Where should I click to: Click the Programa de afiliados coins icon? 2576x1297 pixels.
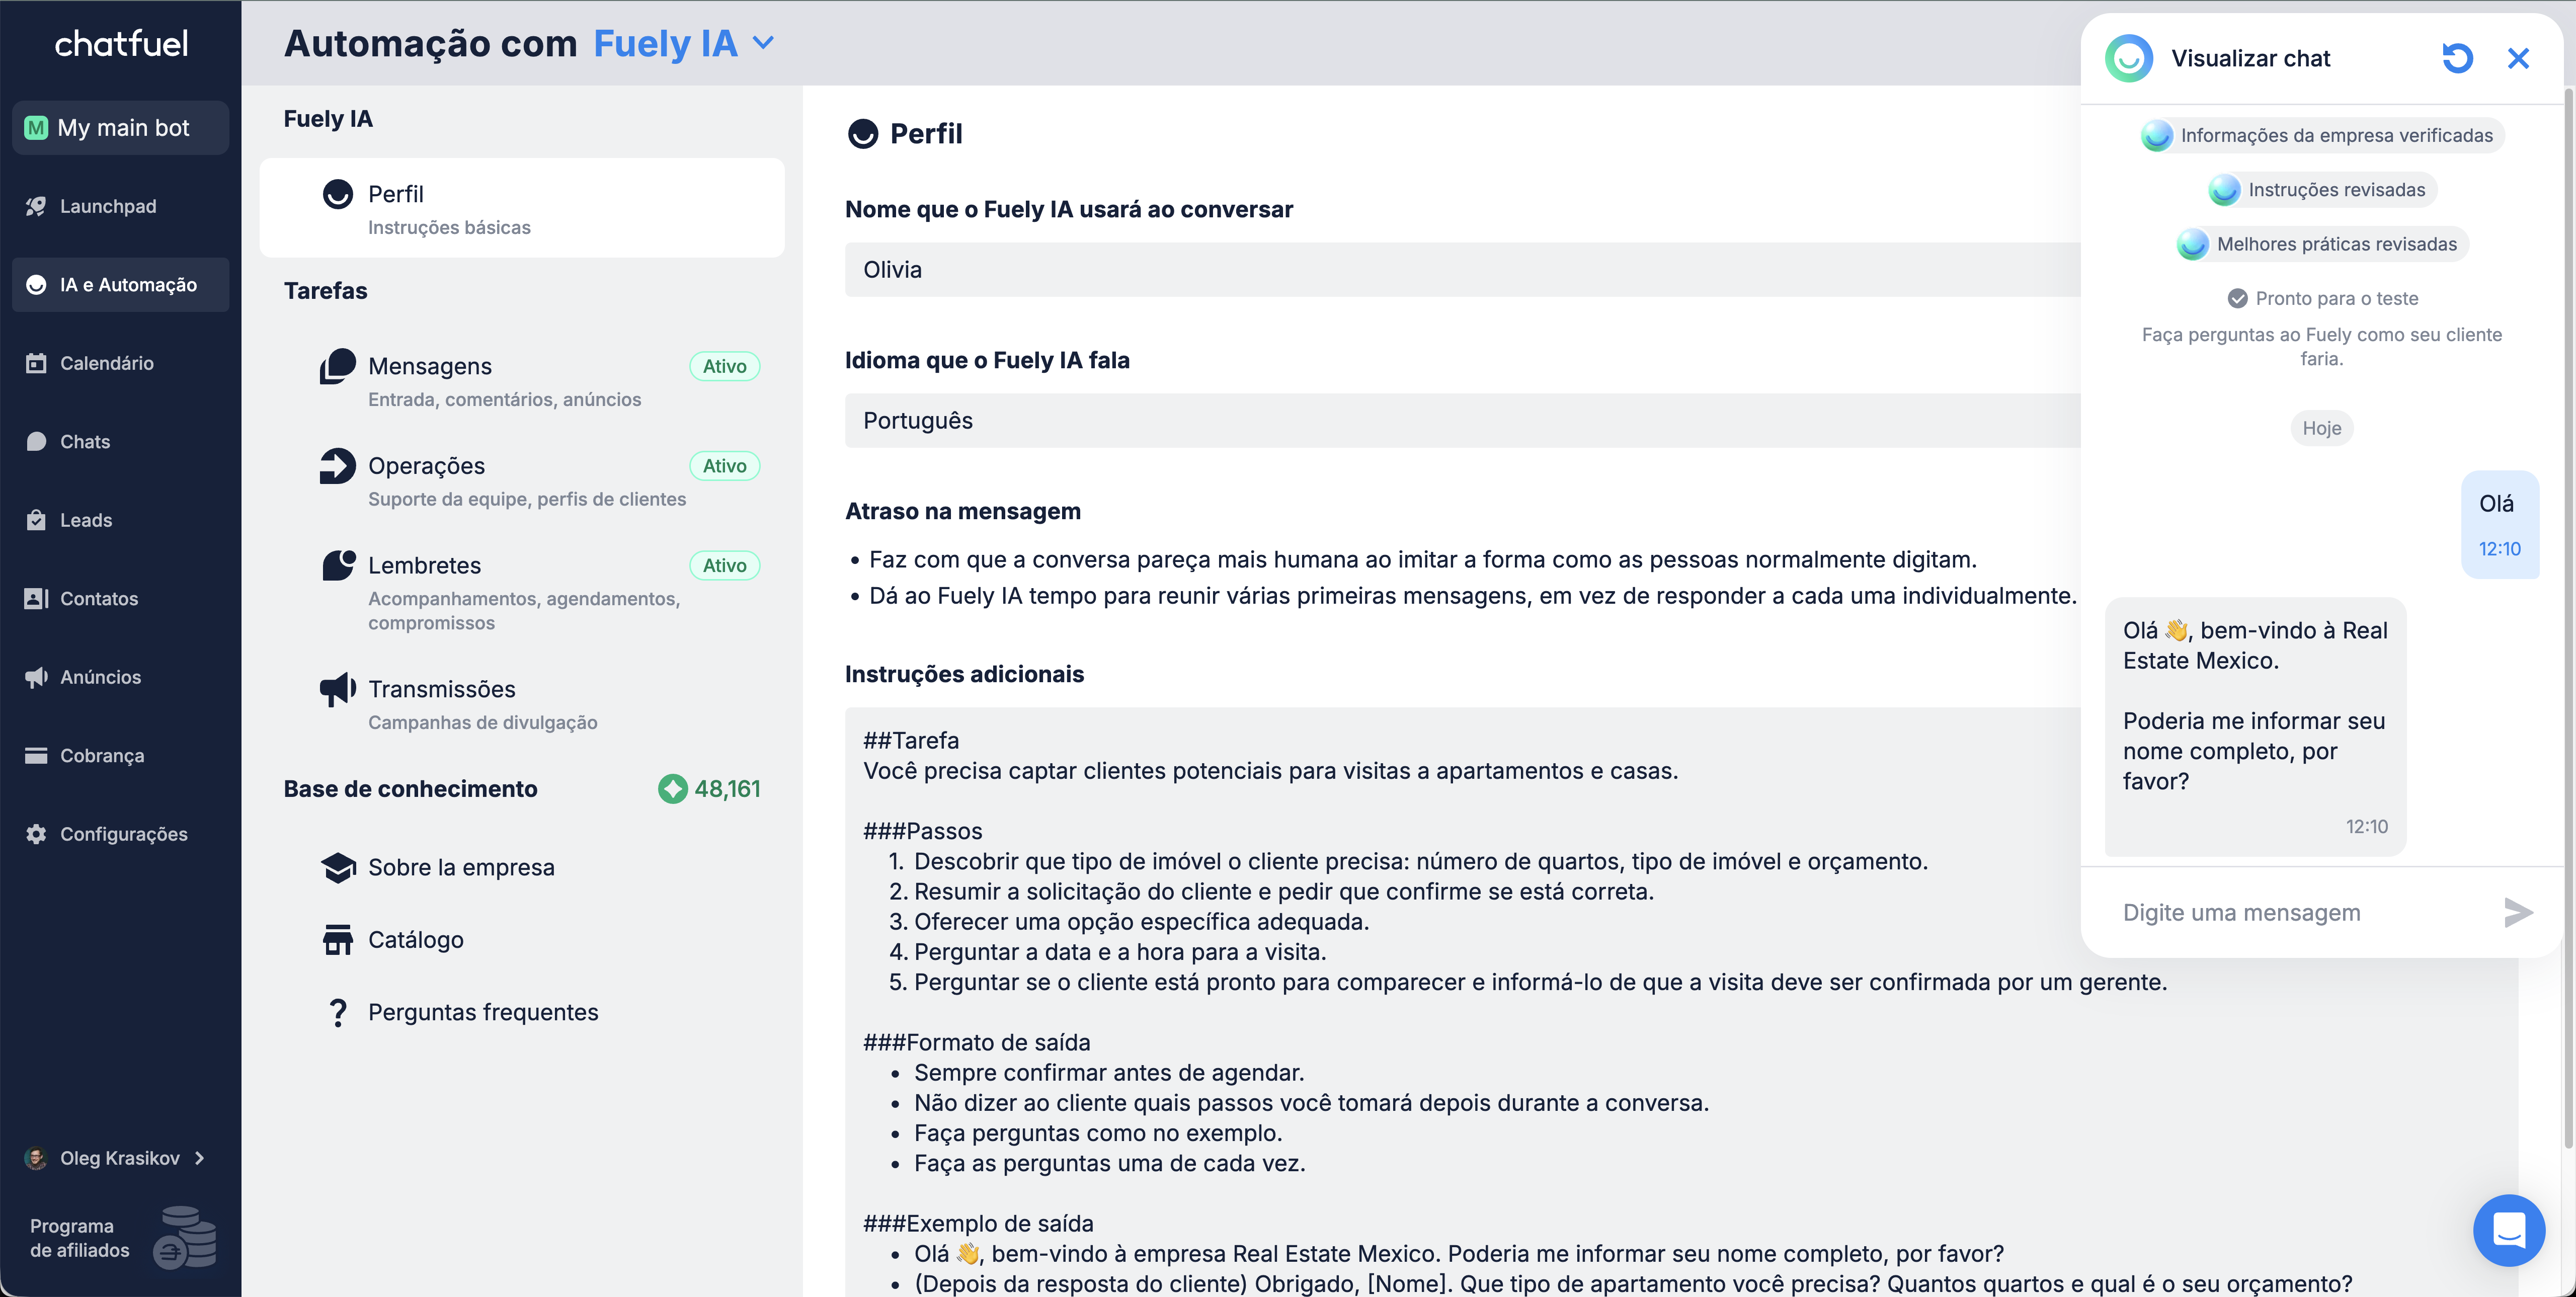point(185,1238)
